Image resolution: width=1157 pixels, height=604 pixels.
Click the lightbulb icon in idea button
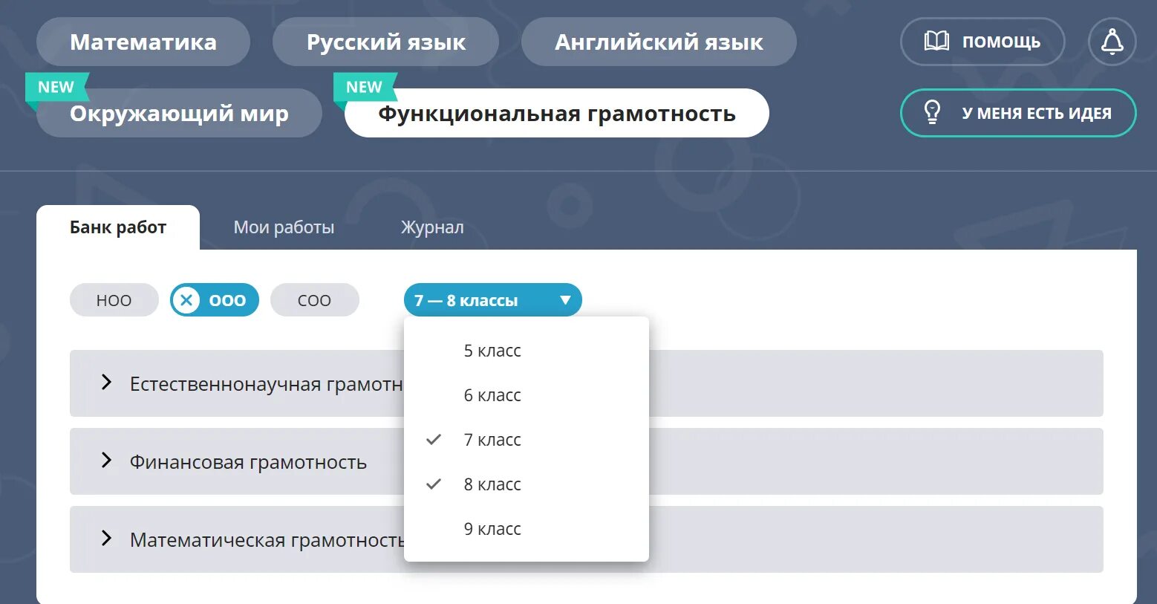click(x=933, y=113)
